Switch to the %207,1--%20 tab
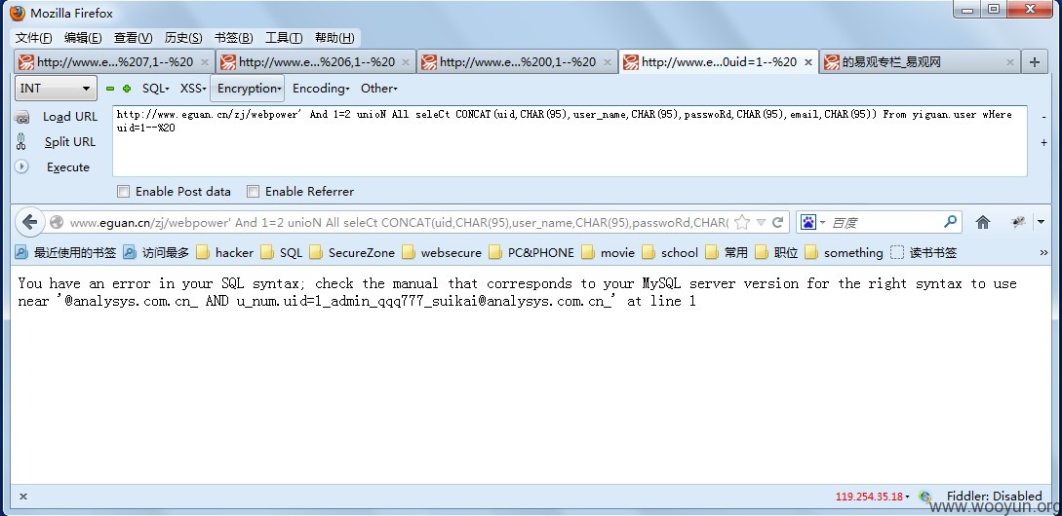This screenshot has width=1062, height=516. point(114,62)
